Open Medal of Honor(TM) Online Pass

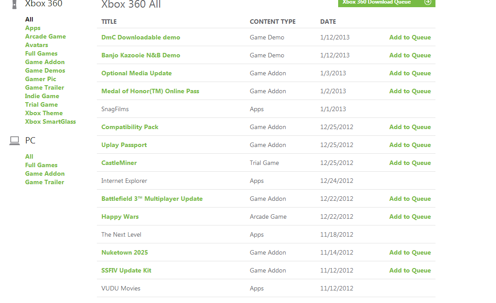150,91
